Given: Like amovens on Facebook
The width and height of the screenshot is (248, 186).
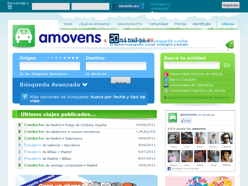Looking at the screenshot, I should coord(186,121).
